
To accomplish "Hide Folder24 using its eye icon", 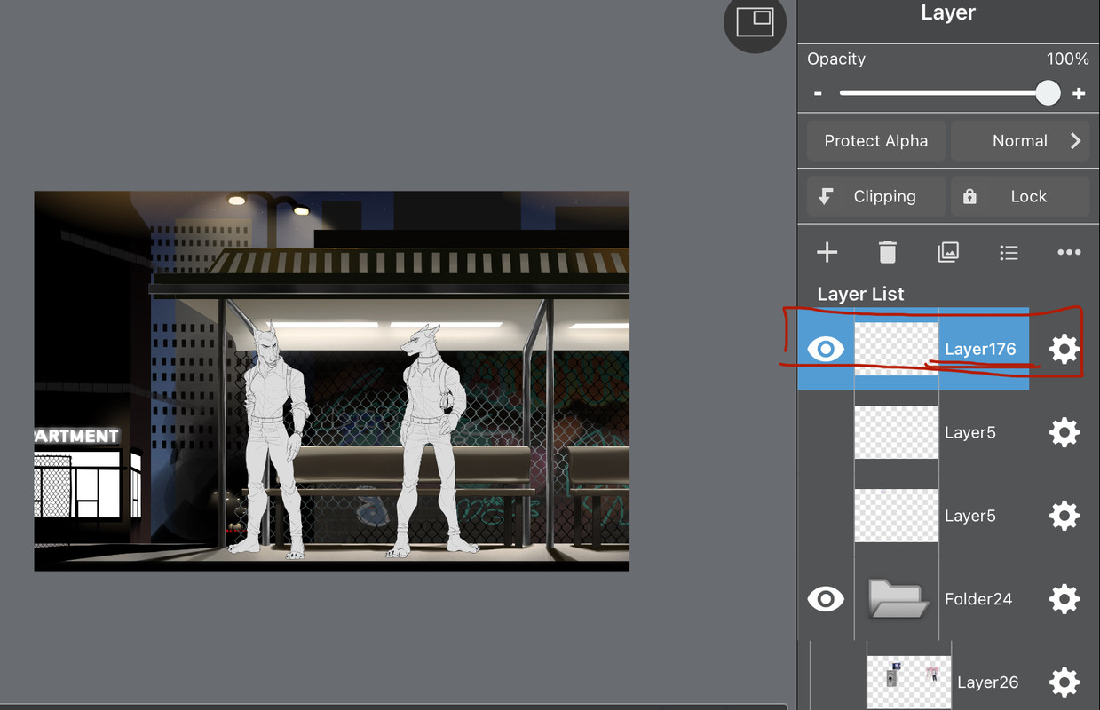I will (x=826, y=599).
